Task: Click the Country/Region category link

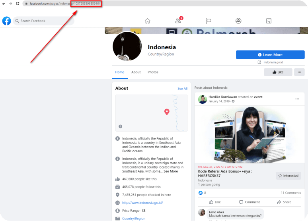Action: (x=134, y=219)
